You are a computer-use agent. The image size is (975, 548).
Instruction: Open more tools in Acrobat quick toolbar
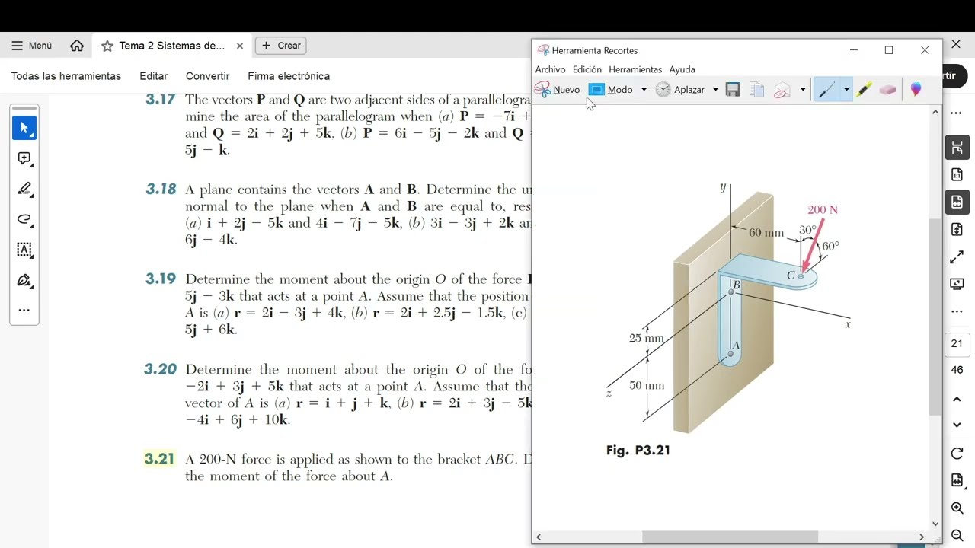pyautogui.click(x=24, y=310)
